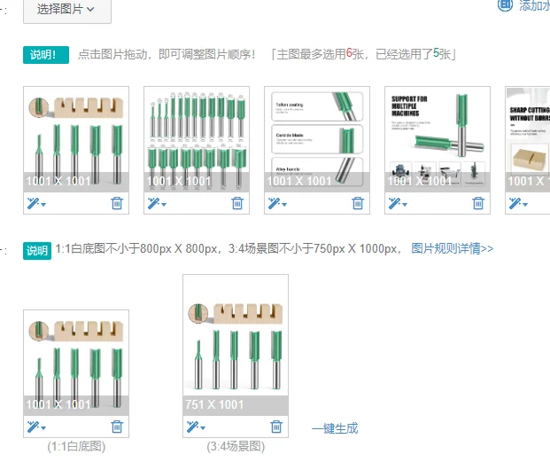Delete the Teflon coating feature image

pyautogui.click(x=358, y=203)
